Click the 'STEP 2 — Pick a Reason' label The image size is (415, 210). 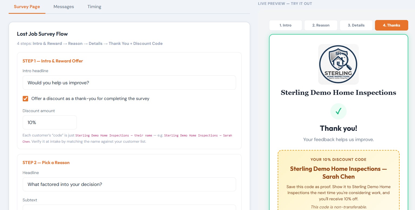(46, 162)
